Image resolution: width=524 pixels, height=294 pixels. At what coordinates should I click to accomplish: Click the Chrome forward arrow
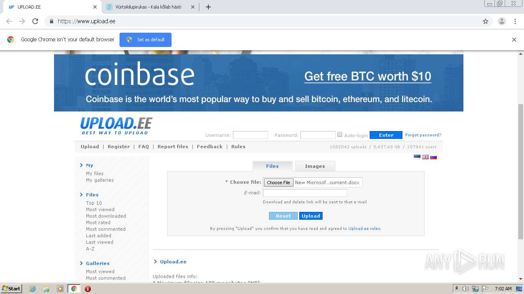22,21
